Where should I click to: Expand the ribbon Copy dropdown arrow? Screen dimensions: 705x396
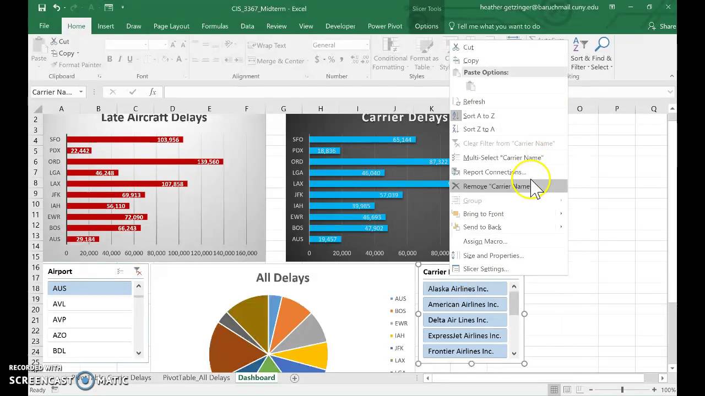78,53
